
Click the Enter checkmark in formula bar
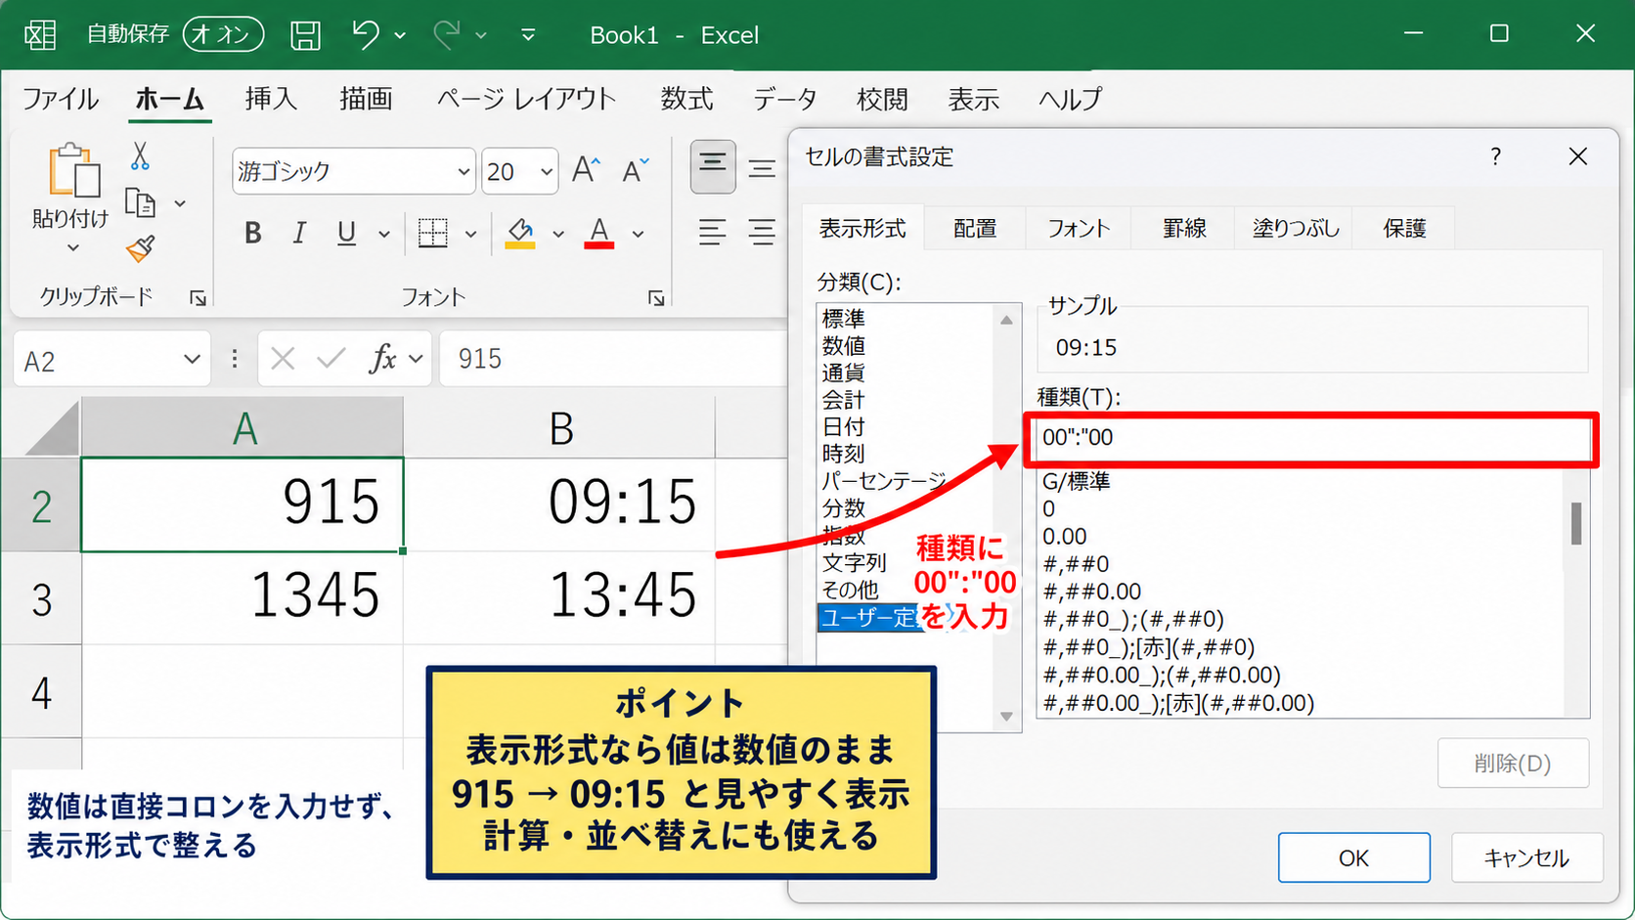point(331,359)
